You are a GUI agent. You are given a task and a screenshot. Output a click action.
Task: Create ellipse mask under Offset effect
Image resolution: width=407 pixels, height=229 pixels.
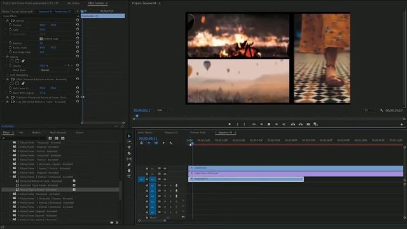pos(11,83)
